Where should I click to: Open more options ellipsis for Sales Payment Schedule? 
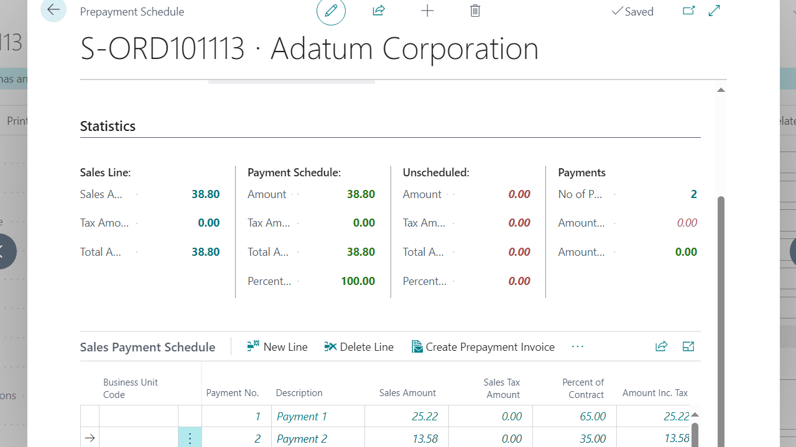[x=577, y=346]
